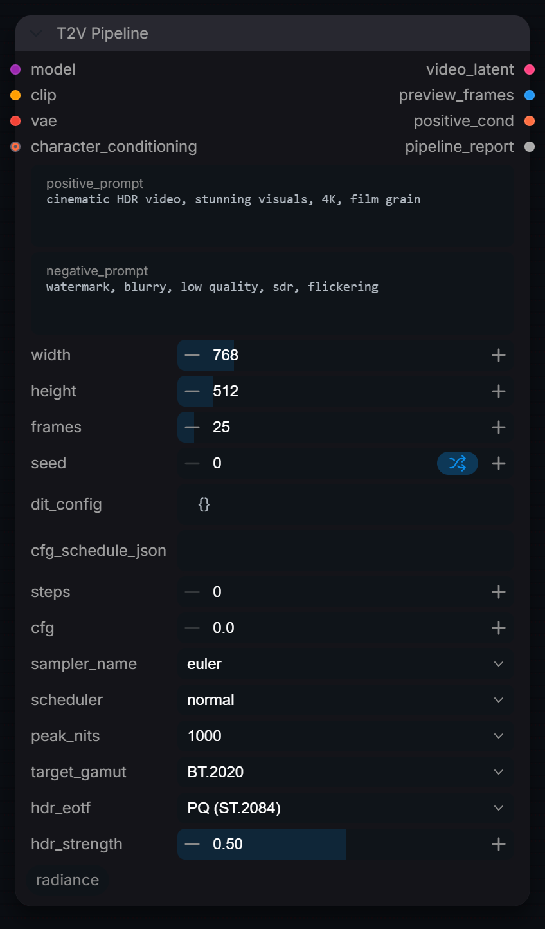Click the positive_prompt text field

pos(272,206)
